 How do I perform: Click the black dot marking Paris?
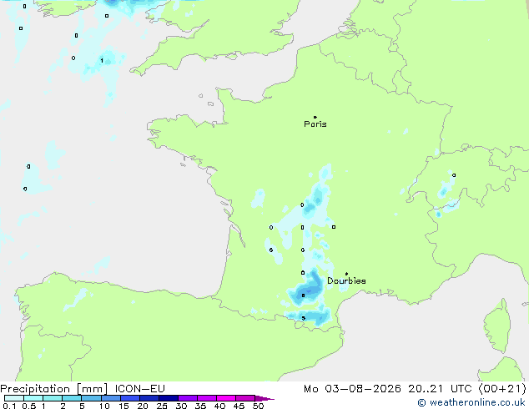coord(315,117)
